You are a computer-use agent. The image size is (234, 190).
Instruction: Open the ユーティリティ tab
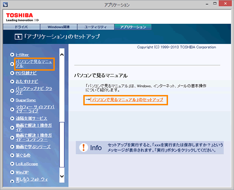coord(95,27)
